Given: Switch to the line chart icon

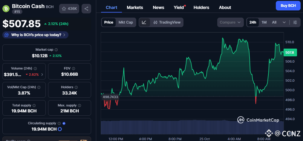Looking at the screenshot, I should (x=144, y=22).
